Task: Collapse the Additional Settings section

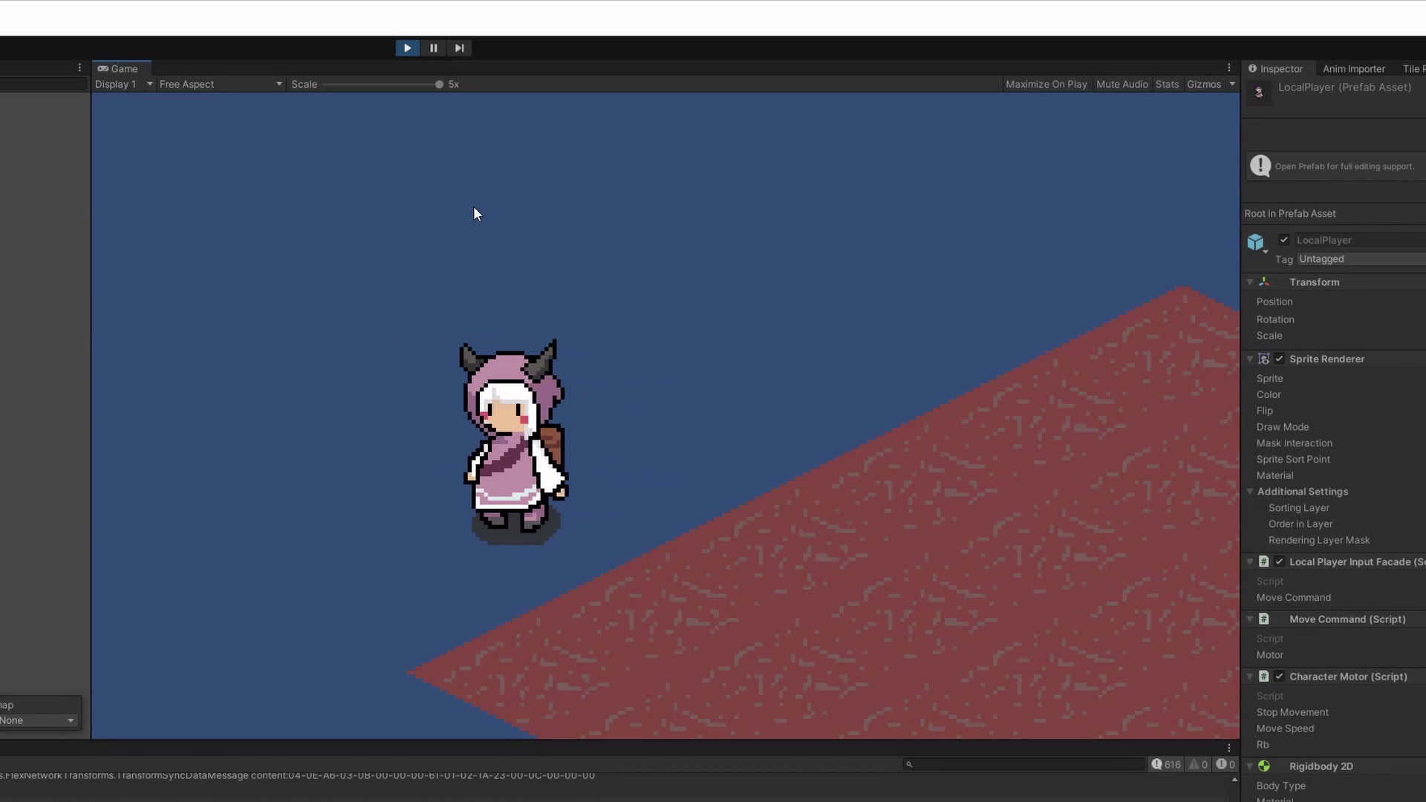Action: (x=1250, y=492)
